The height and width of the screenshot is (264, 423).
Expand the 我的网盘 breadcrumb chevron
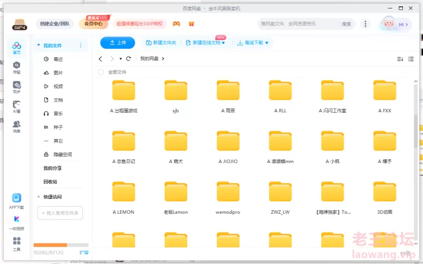(x=163, y=59)
